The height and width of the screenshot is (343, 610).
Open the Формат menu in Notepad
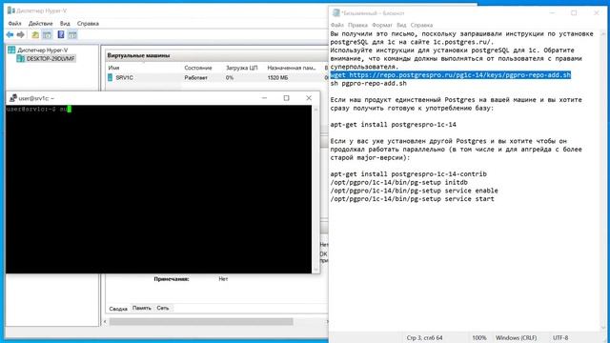coord(382,25)
